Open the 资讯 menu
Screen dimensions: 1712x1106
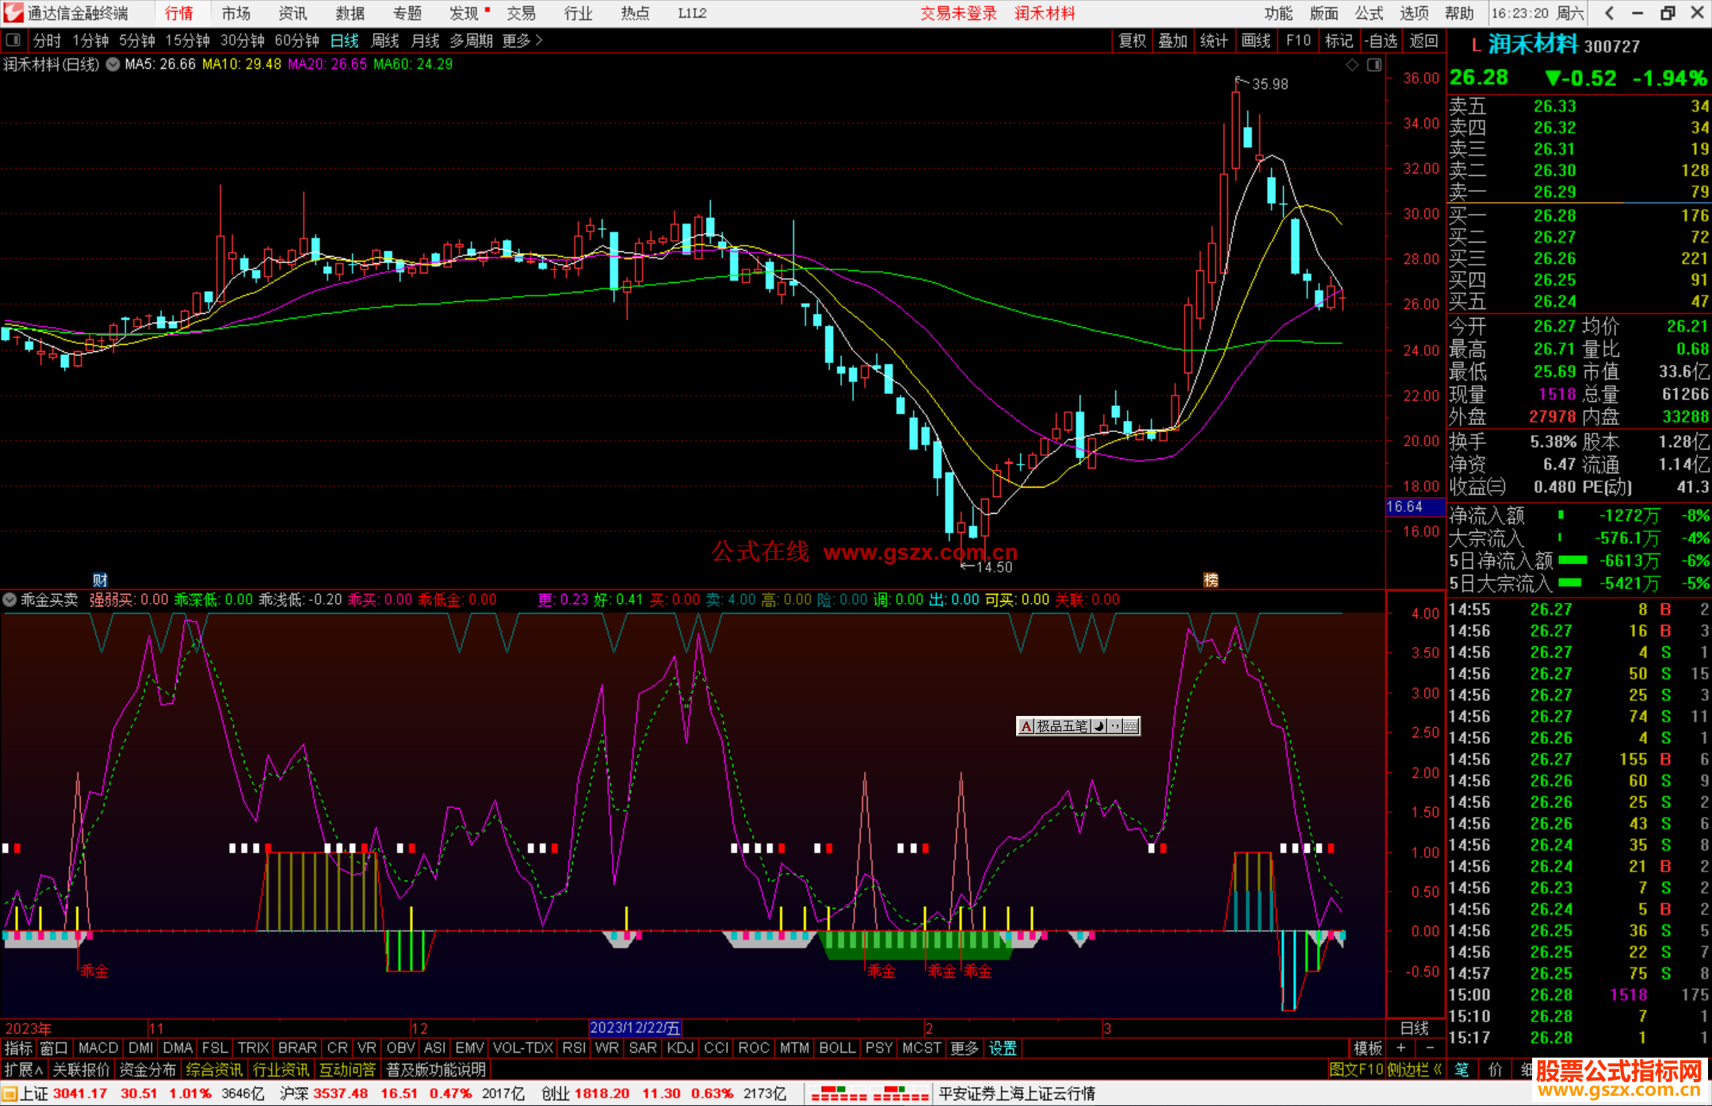(292, 13)
